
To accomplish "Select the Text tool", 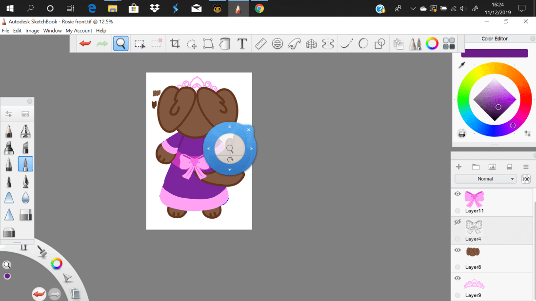I will pyautogui.click(x=242, y=44).
